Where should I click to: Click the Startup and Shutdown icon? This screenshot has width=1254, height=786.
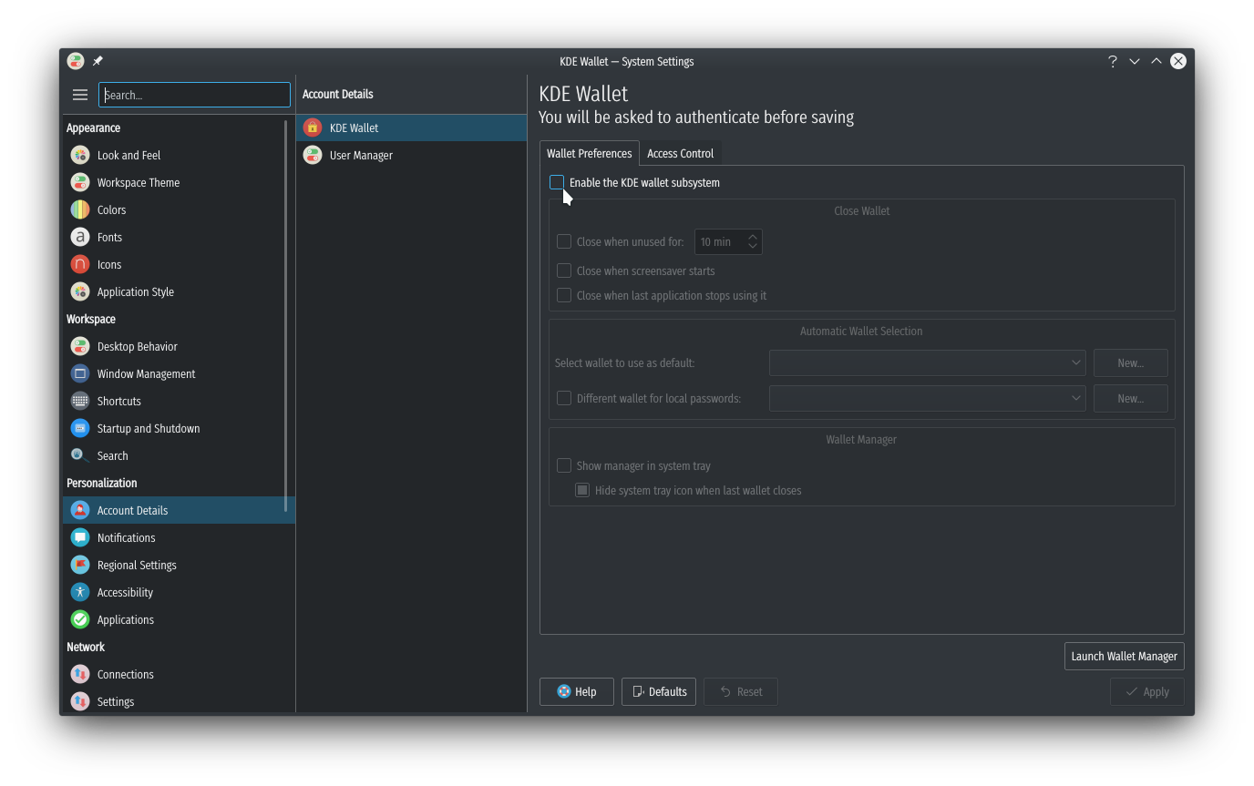click(80, 428)
